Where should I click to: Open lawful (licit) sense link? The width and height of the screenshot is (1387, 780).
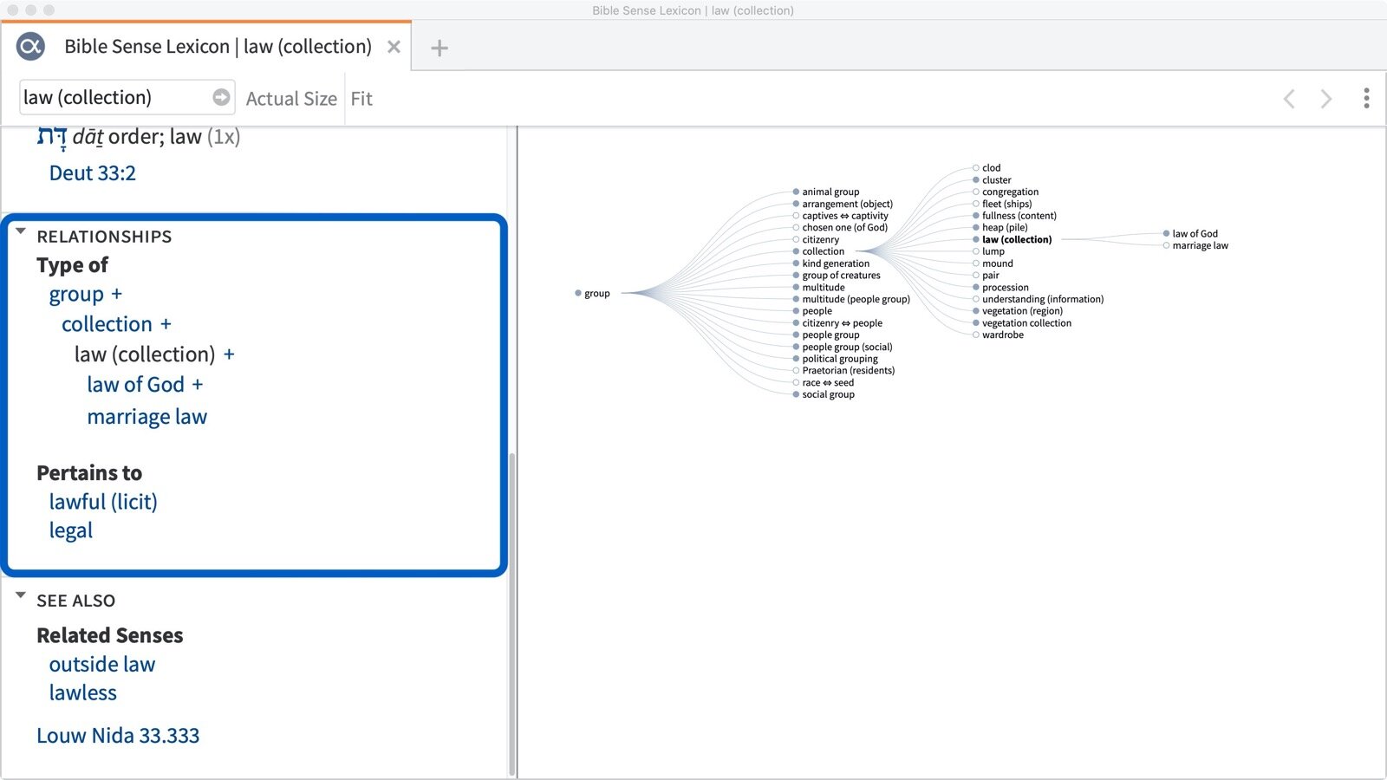pos(103,502)
